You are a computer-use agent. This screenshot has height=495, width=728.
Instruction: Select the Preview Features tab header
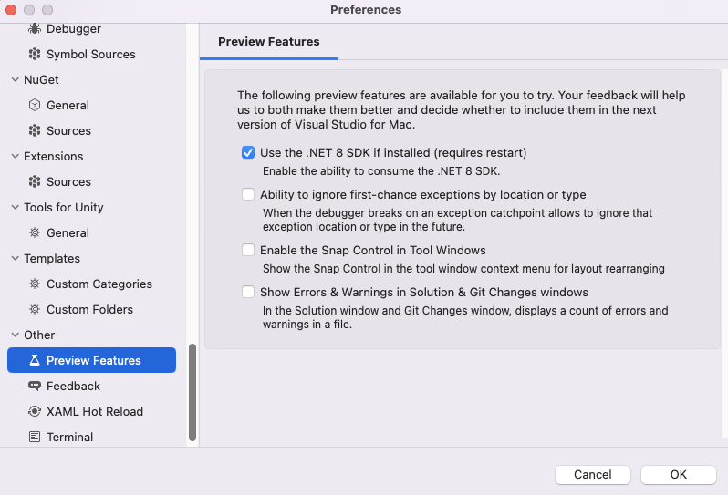269,42
